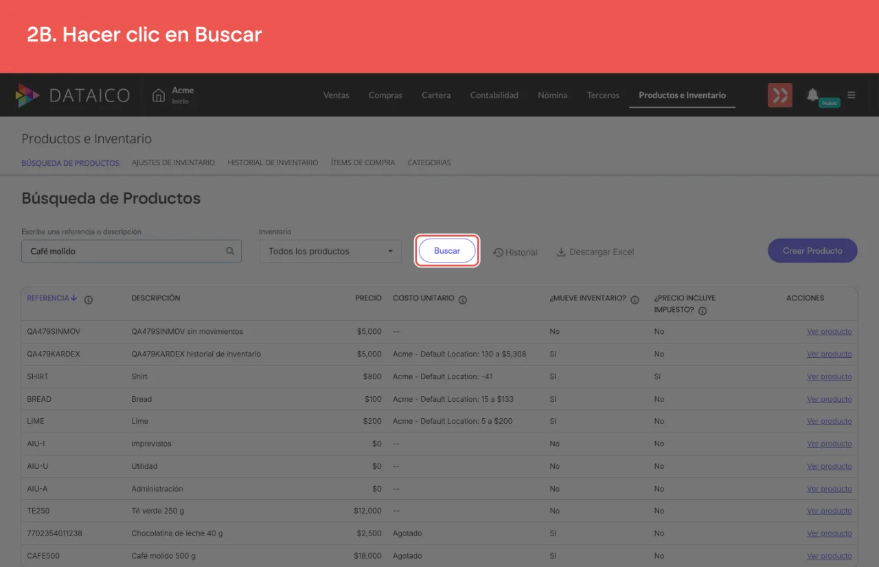879x567 pixels.
Task: Click the 'QA479KARDEX' reference cell
Action: (54, 354)
